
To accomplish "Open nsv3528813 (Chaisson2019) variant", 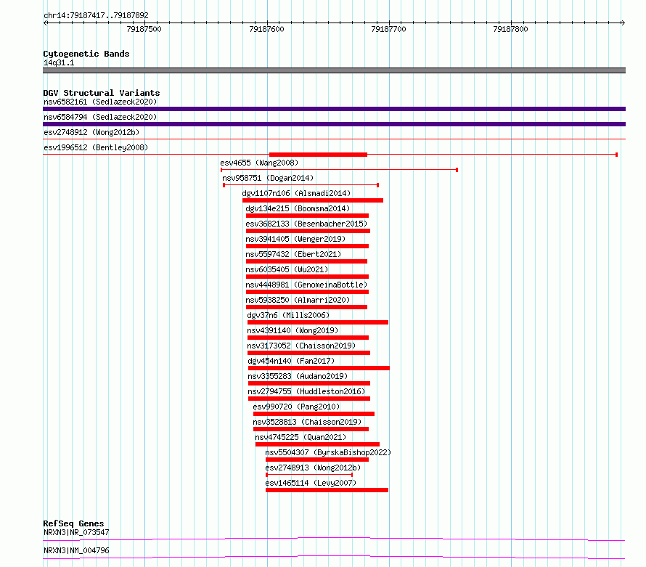I will coord(307,422).
